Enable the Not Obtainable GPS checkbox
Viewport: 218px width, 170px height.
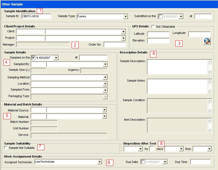(x=153, y=27)
